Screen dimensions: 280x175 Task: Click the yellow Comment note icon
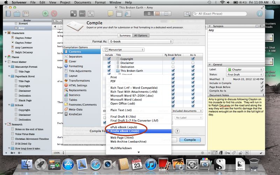pyautogui.click(x=110, y=14)
